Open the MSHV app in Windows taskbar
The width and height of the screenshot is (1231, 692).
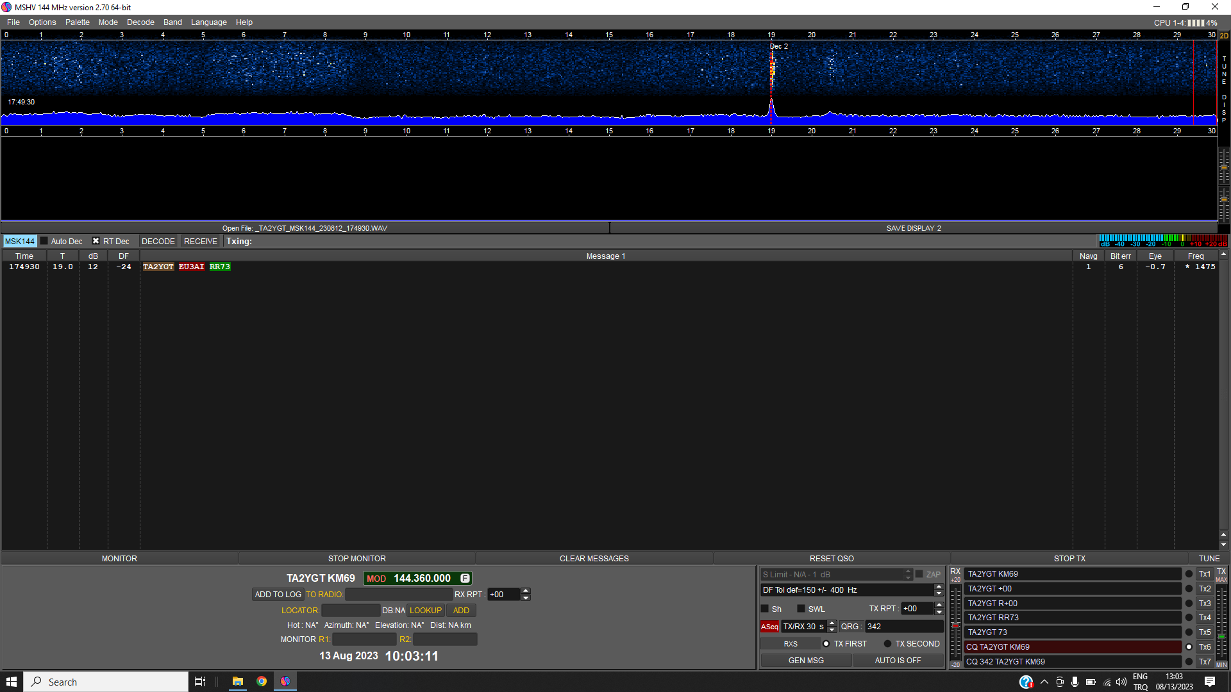(285, 681)
